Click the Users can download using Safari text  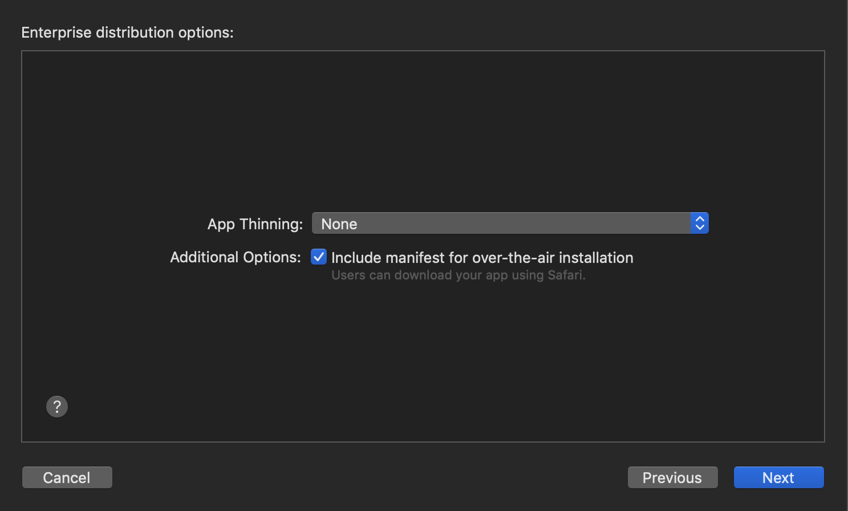point(459,275)
